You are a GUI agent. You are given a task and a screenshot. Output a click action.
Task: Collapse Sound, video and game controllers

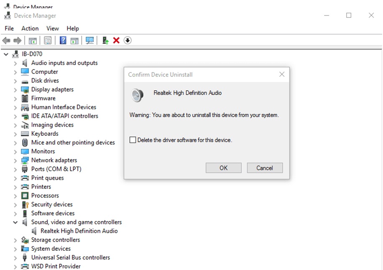[x=15, y=222]
